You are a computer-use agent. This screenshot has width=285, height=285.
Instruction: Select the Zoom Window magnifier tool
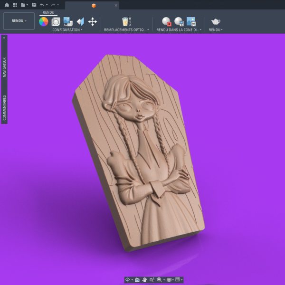point(159,280)
